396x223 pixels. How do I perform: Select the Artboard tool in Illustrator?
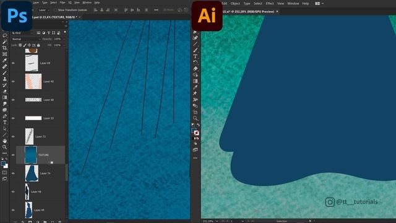click(196, 112)
